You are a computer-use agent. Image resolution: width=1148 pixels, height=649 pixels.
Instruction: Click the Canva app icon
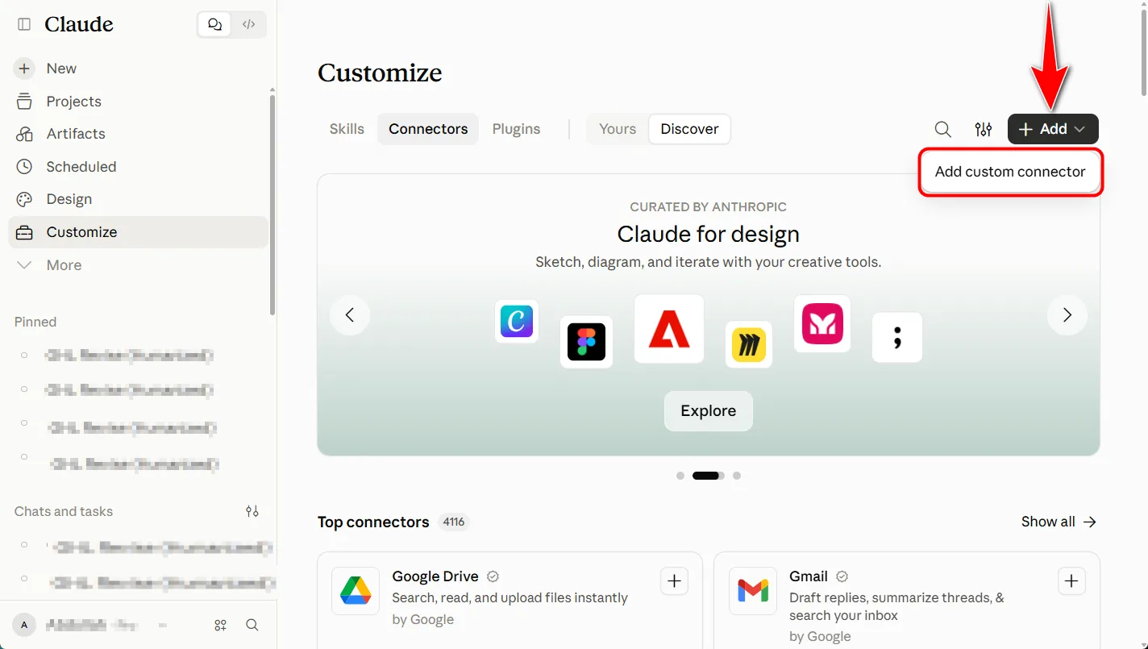coord(517,321)
